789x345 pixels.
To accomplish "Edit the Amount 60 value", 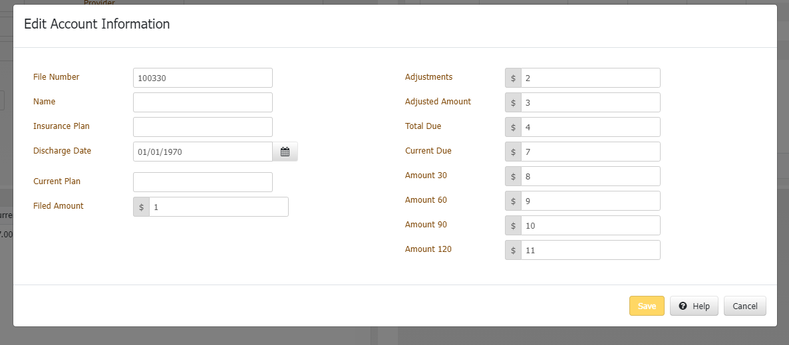I will 590,201.
